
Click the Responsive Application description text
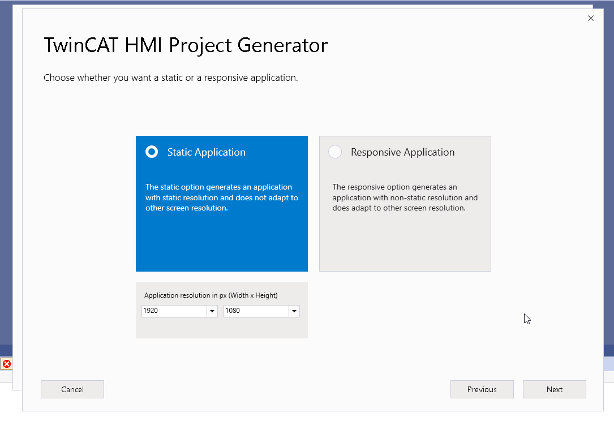[x=405, y=197]
